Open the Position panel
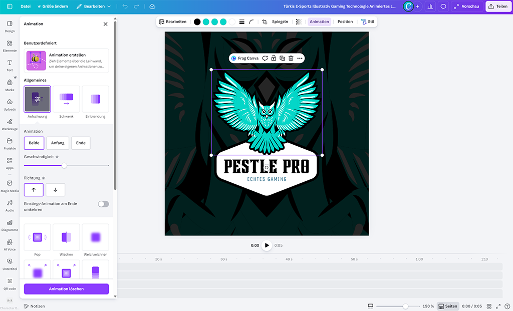The image size is (513, 311). tap(345, 22)
